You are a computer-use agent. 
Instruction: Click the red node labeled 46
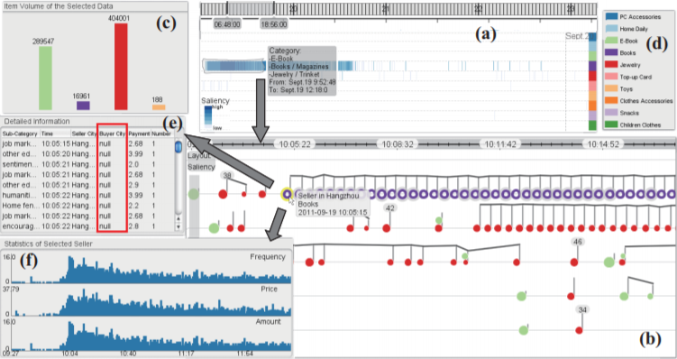(574, 262)
